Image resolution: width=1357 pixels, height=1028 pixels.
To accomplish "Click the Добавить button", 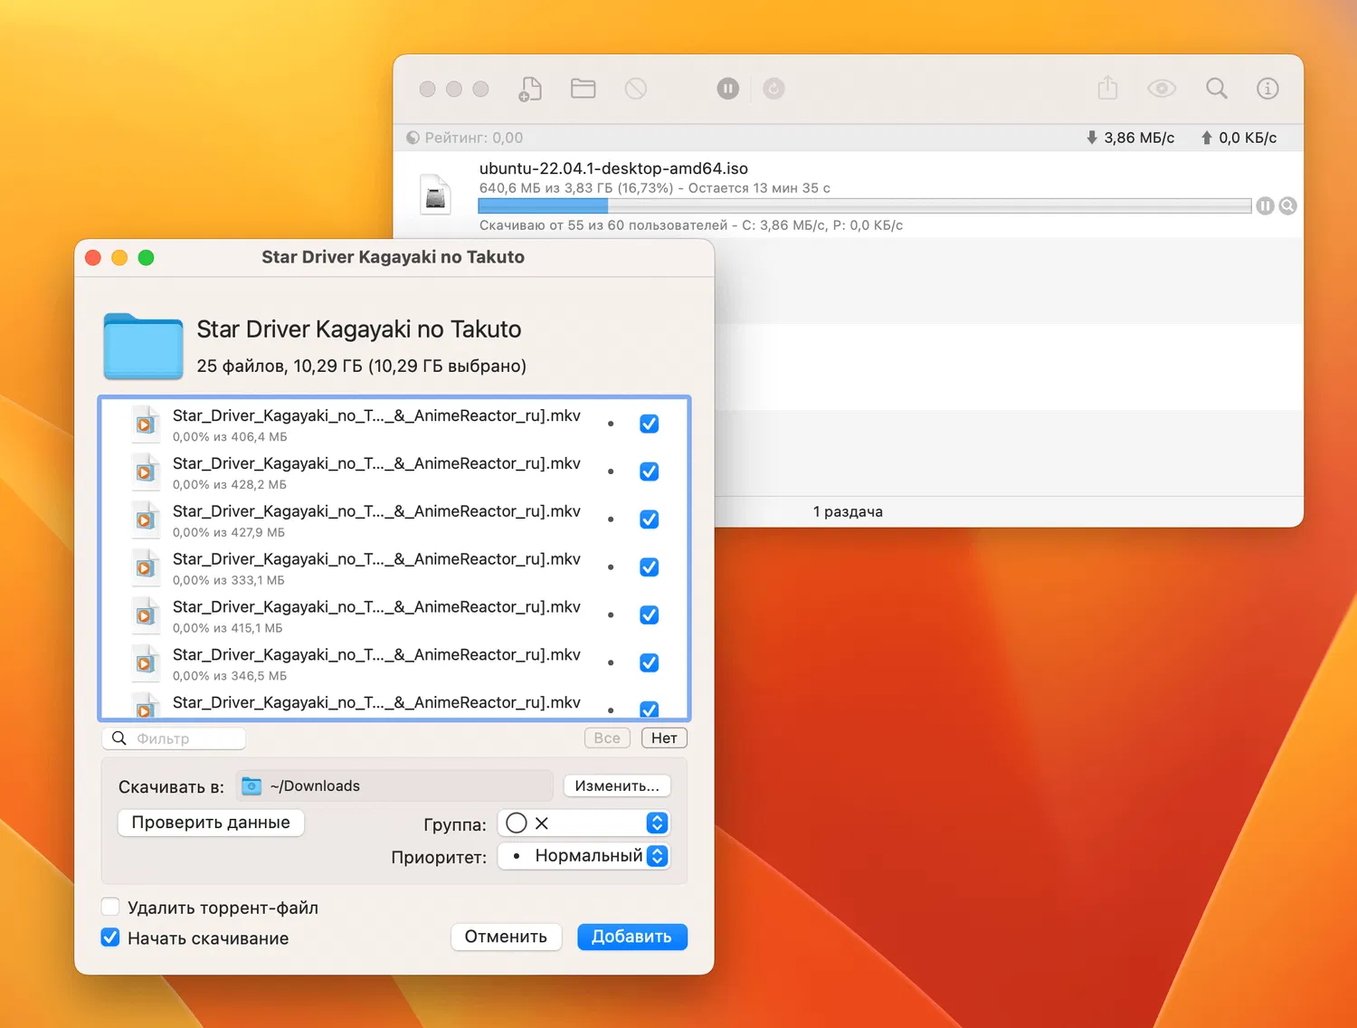I will 631,937.
